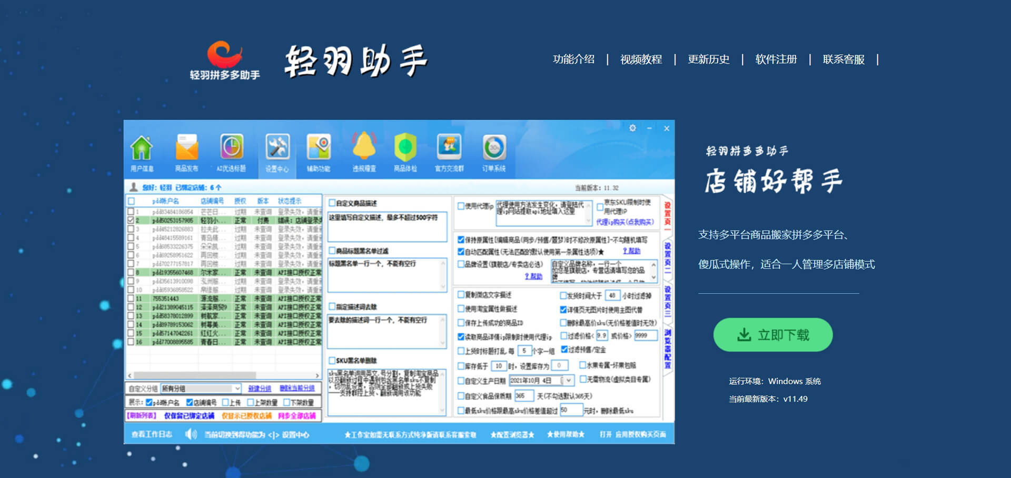
Task: Click the account table horizontal scrollbar
Action: click(195, 375)
